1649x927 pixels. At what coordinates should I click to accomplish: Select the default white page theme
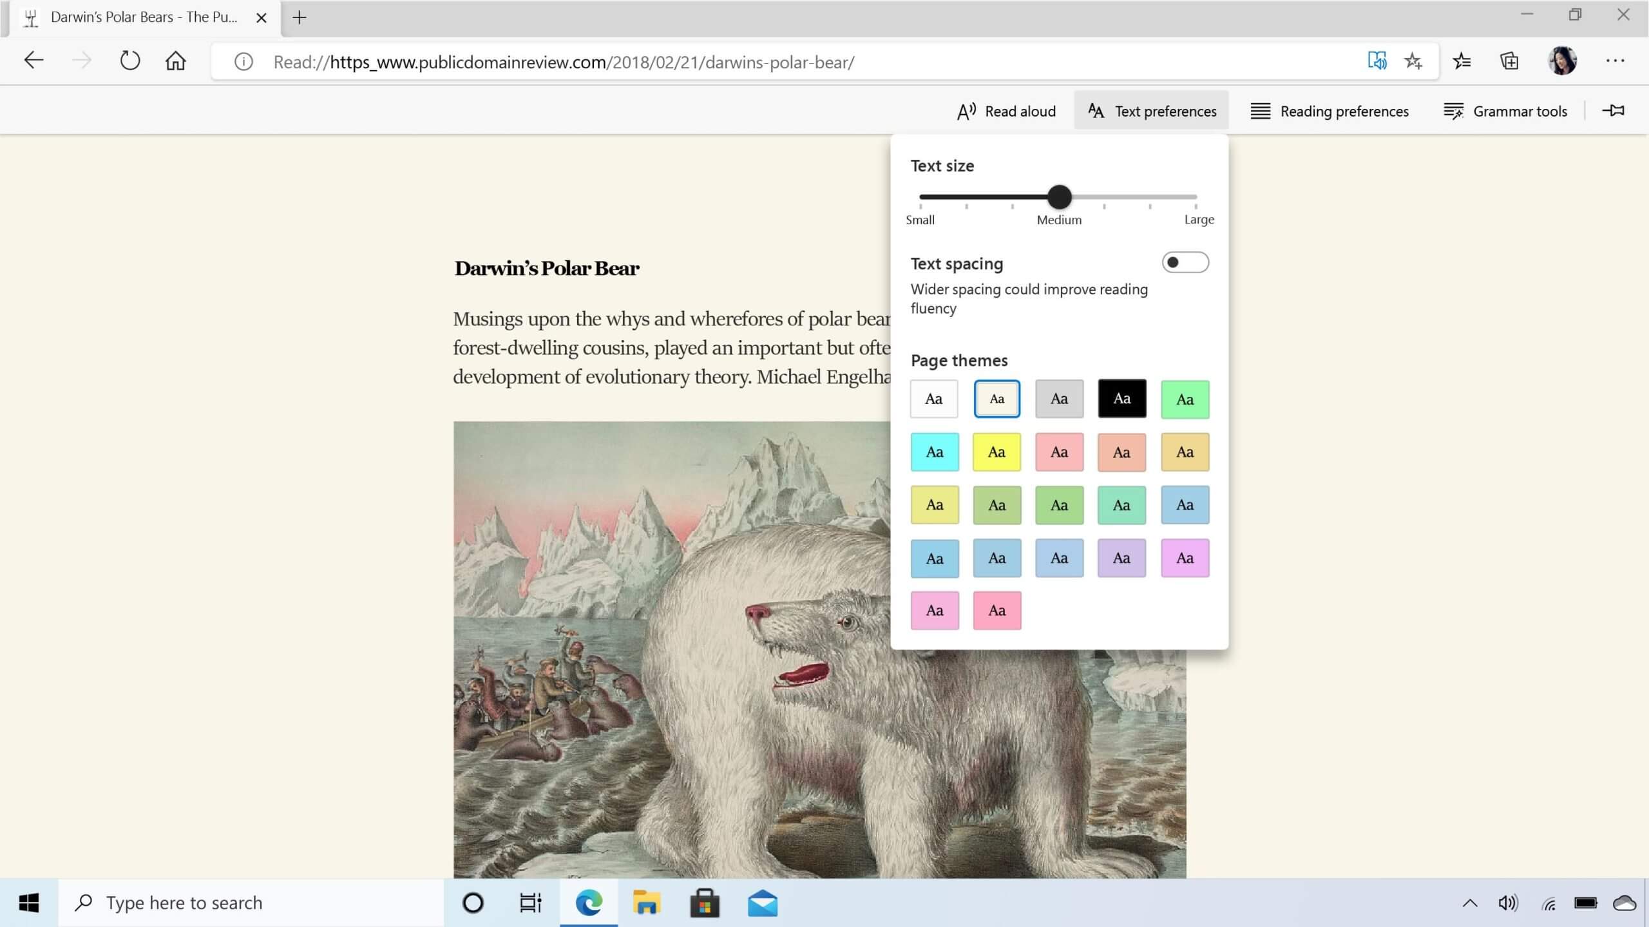[x=933, y=397]
